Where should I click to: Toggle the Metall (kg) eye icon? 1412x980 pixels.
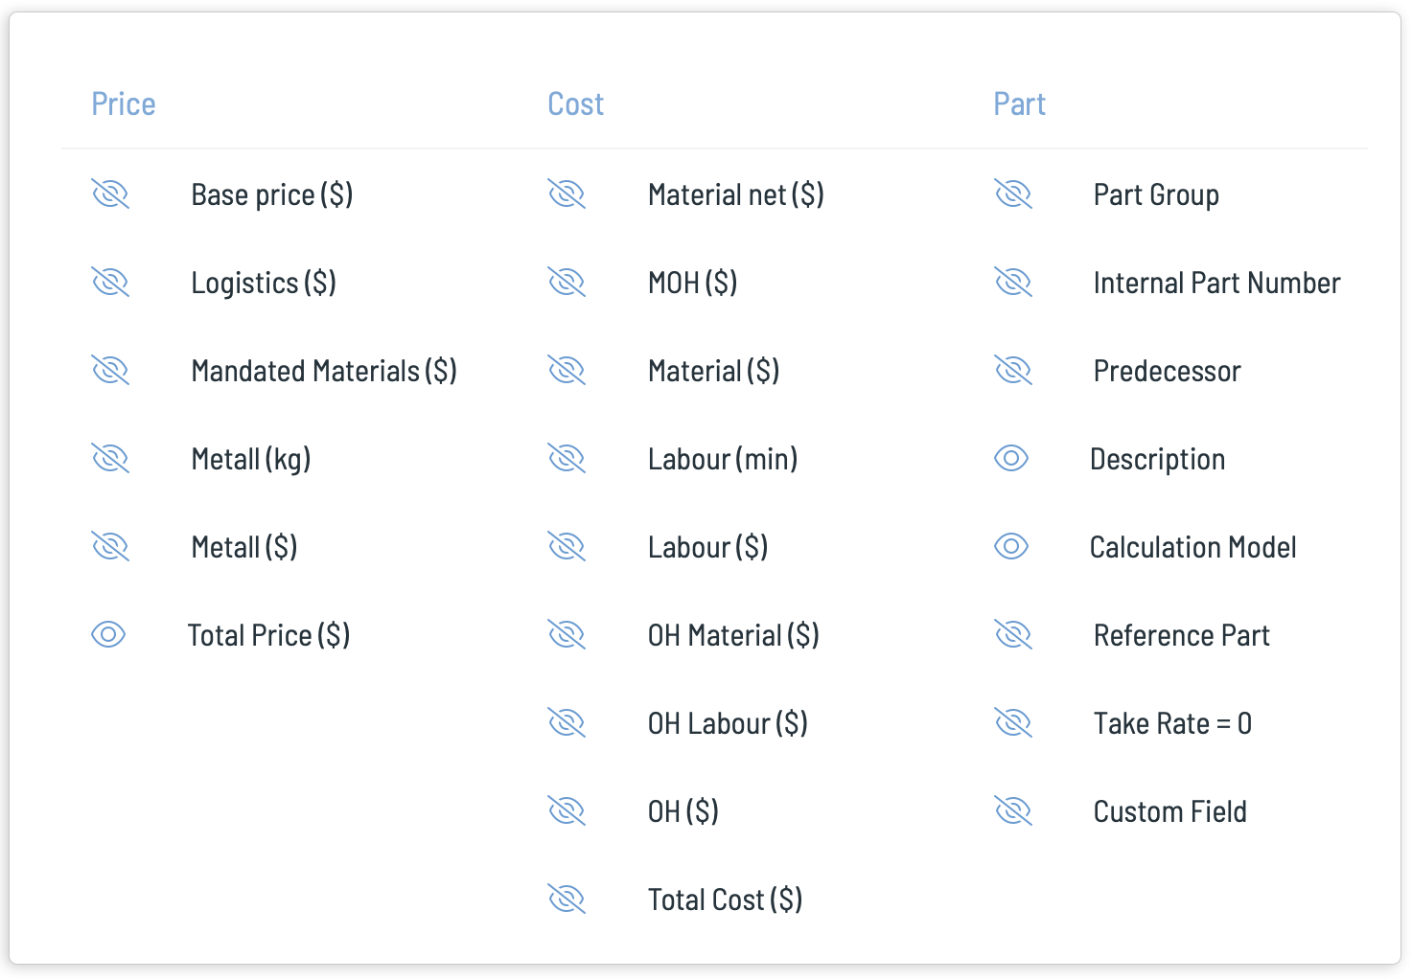pyautogui.click(x=110, y=459)
